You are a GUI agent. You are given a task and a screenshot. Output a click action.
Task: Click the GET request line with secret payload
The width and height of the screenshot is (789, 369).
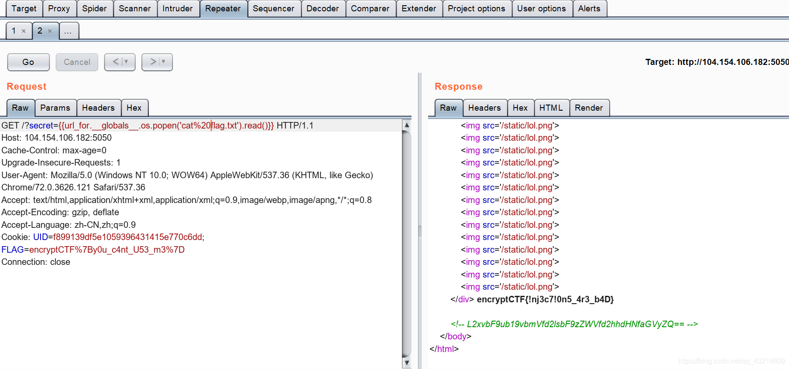[x=158, y=125]
